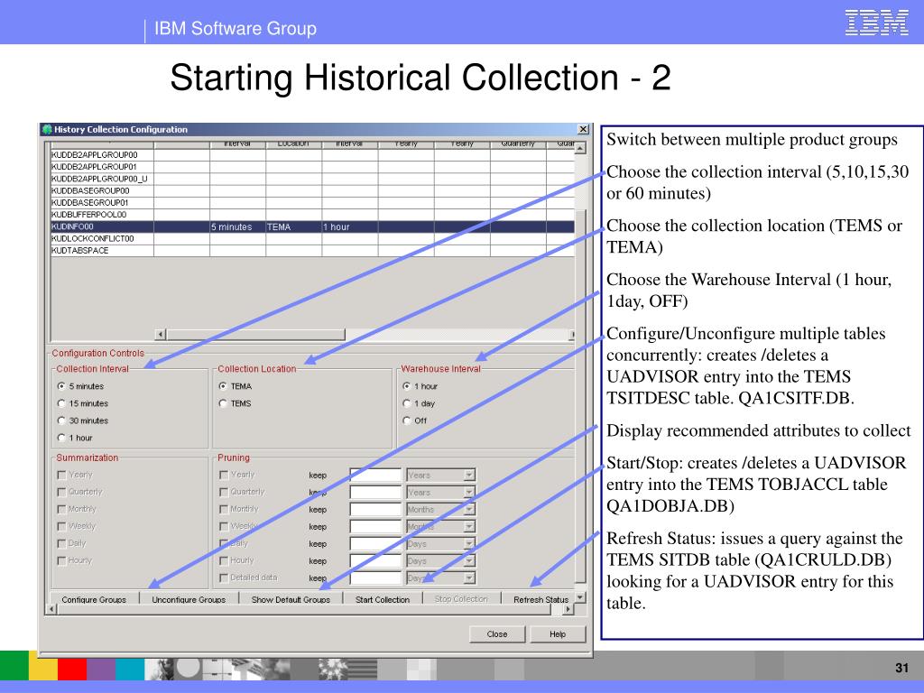This screenshot has height=693, width=924.
Task: Click Unconfigure Groups button
Action: click(189, 599)
